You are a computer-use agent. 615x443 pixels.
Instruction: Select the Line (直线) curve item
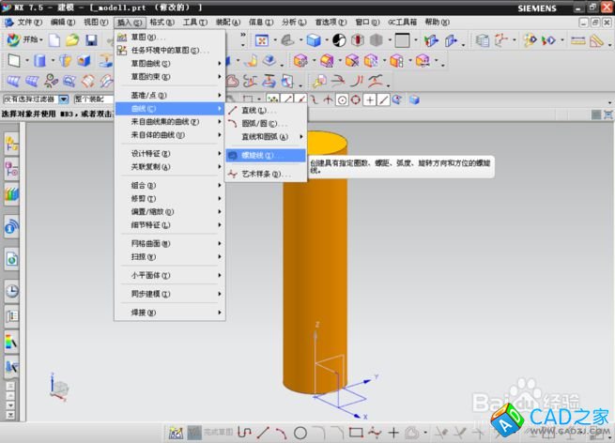[254, 110]
